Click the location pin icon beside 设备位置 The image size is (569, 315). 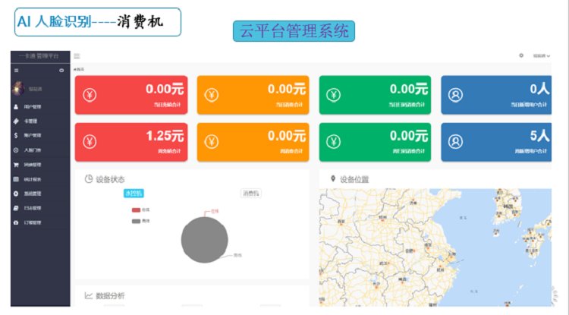tap(333, 179)
